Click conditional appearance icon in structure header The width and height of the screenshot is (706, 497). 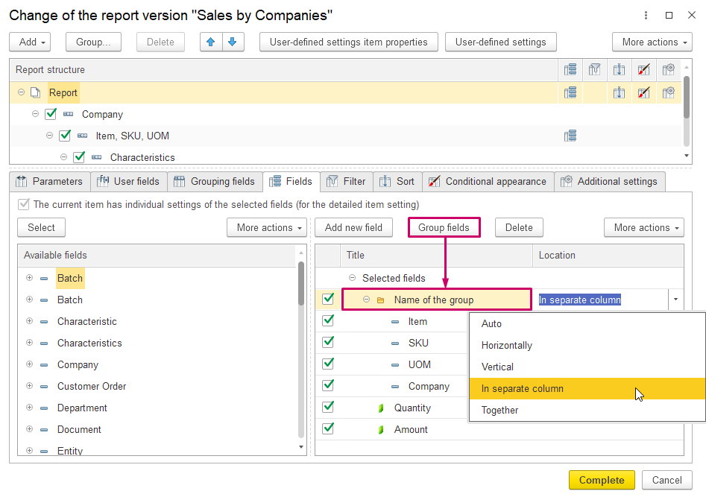click(644, 69)
